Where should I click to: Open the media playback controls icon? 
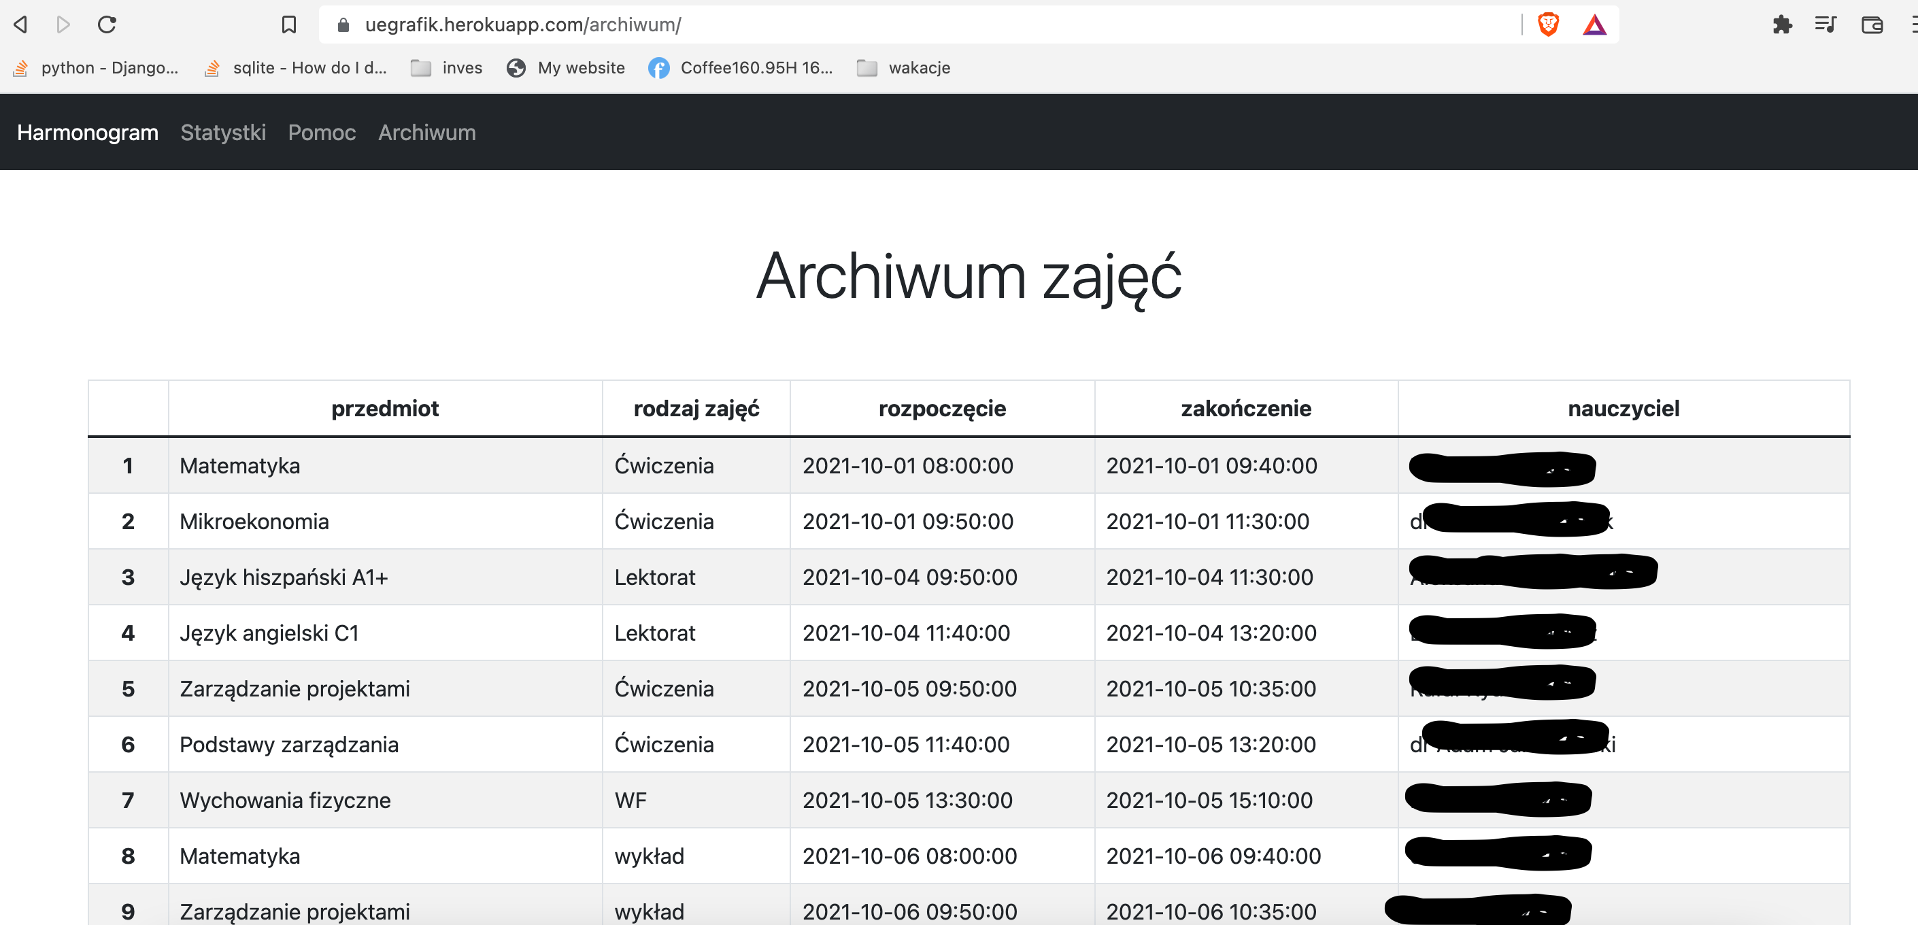1825,24
